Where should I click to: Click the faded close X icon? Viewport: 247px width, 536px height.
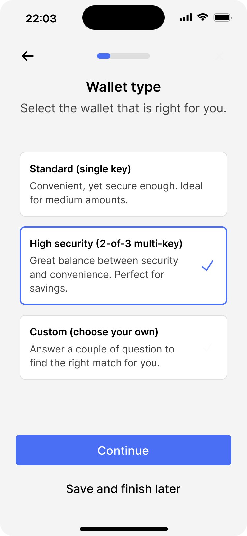click(219, 56)
